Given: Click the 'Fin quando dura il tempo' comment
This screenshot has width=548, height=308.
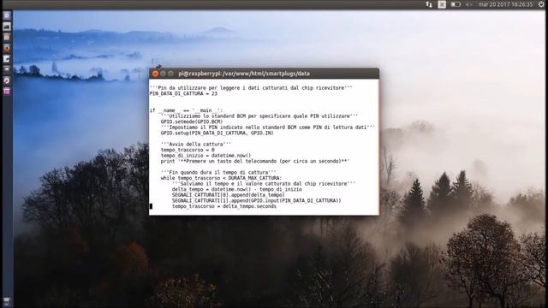Looking at the screenshot, I should click(218, 172).
